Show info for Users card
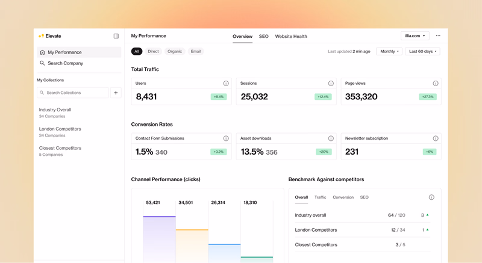This screenshot has width=482, height=263. (226, 84)
